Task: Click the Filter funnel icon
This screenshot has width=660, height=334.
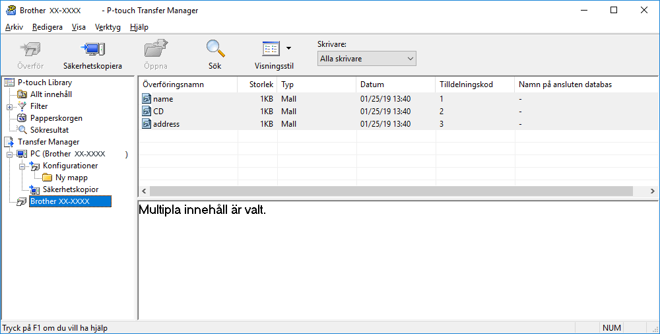Action: pos(22,106)
